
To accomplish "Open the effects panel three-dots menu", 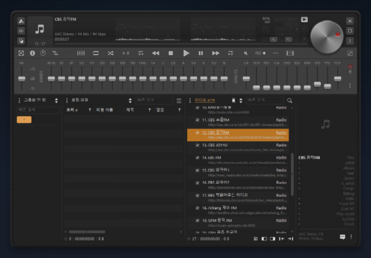I will pyautogui.click(x=350, y=85).
